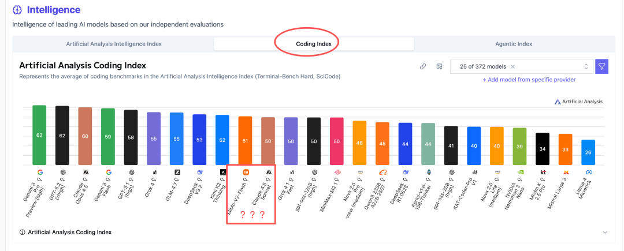
Task: Click the Meta logo under Llama 4 Maverick
Action: click(588, 172)
